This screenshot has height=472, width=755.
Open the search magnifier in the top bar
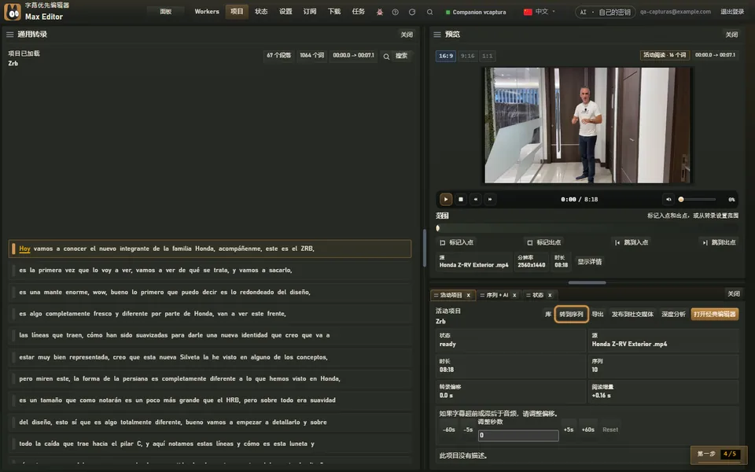pos(429,12)
